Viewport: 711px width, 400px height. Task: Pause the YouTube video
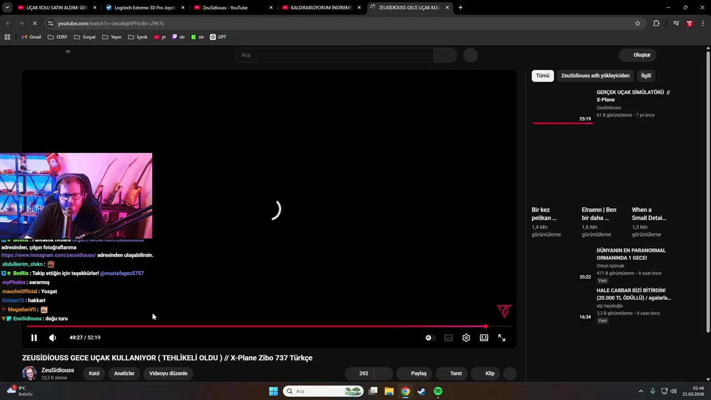(34, 338)
